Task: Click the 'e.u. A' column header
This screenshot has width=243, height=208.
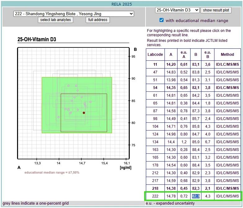Action: (184, 55)
